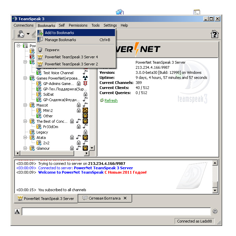Open the dropdown arrow next to Connect icon
The height and width of the screenshot is (236, 236).
click(28, 34)
